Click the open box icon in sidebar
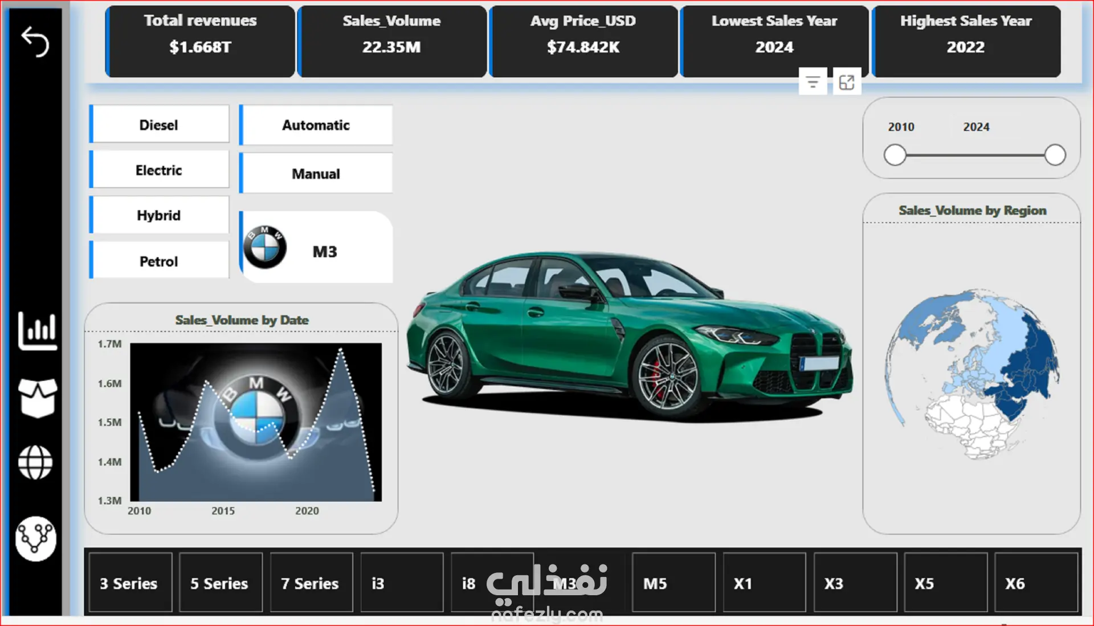 point(38,397)
